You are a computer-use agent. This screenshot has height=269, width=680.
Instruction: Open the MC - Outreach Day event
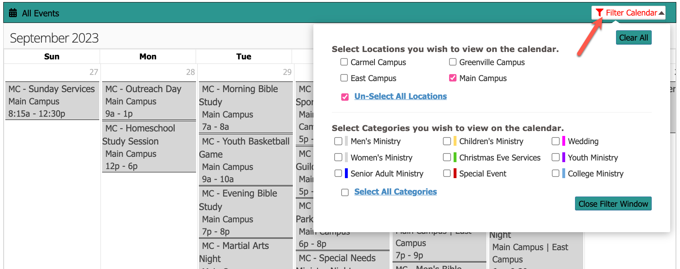(143, 89)
